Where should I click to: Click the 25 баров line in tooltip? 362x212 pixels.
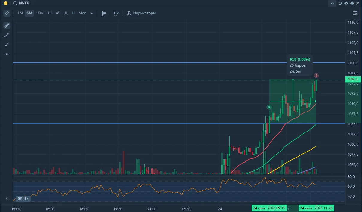(x=298, y=65)
